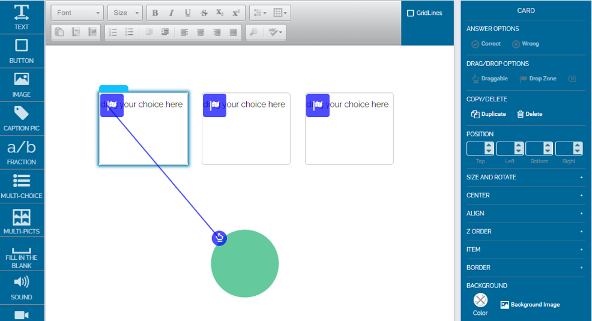Open the spell check dropdown
Viewport: 592px width, 321px height.
pos(275,32)
